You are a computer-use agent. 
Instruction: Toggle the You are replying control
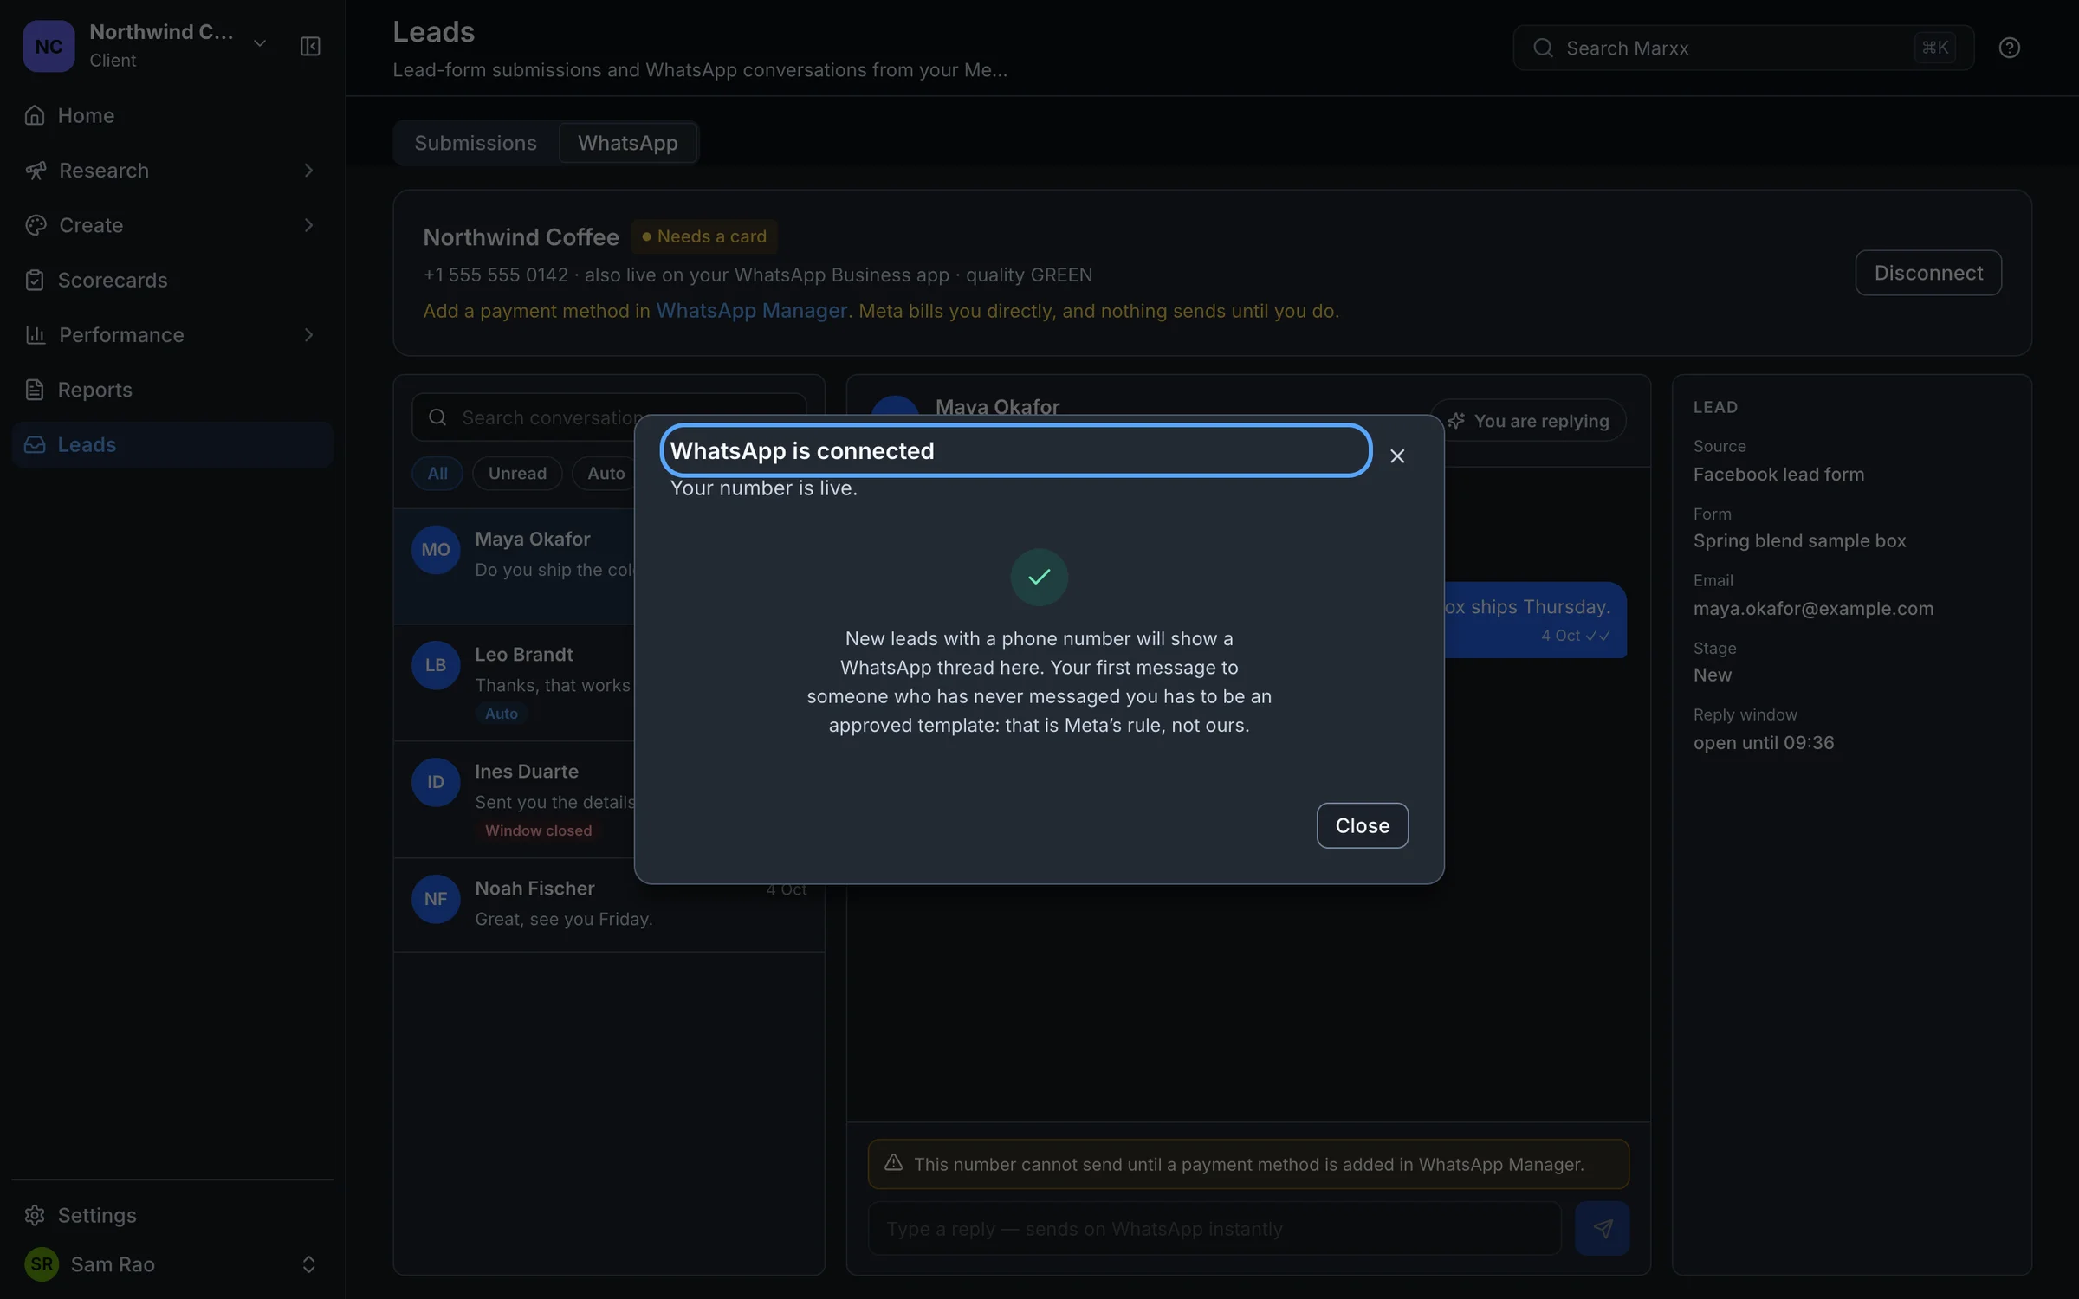[1529, 421]
